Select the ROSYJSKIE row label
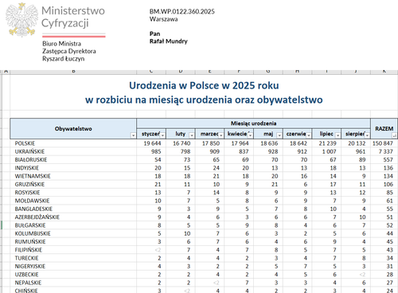The width and height of the screenshot is (398, 293). 27,193
